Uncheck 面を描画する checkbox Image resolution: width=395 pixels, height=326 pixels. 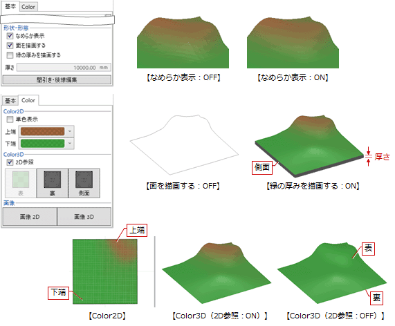pos(10,46)
